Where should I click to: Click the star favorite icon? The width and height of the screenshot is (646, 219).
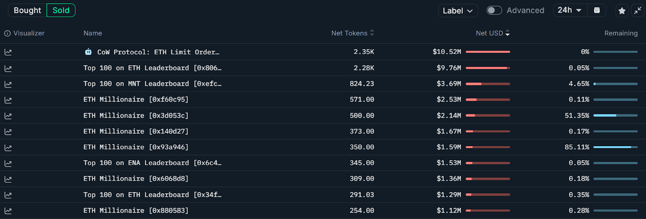pyautogui.click(x=622, y=10)
